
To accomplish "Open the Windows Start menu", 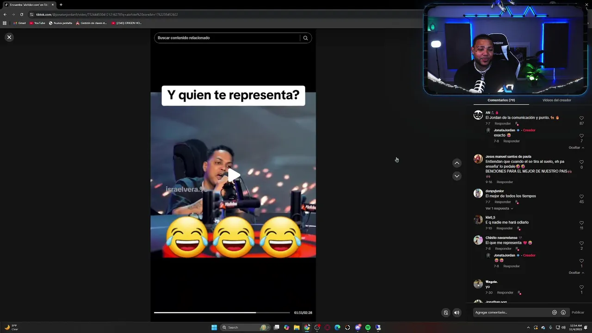I will 214,327.
